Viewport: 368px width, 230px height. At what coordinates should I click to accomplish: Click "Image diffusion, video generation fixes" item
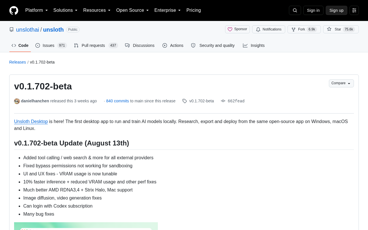(62, 198)
